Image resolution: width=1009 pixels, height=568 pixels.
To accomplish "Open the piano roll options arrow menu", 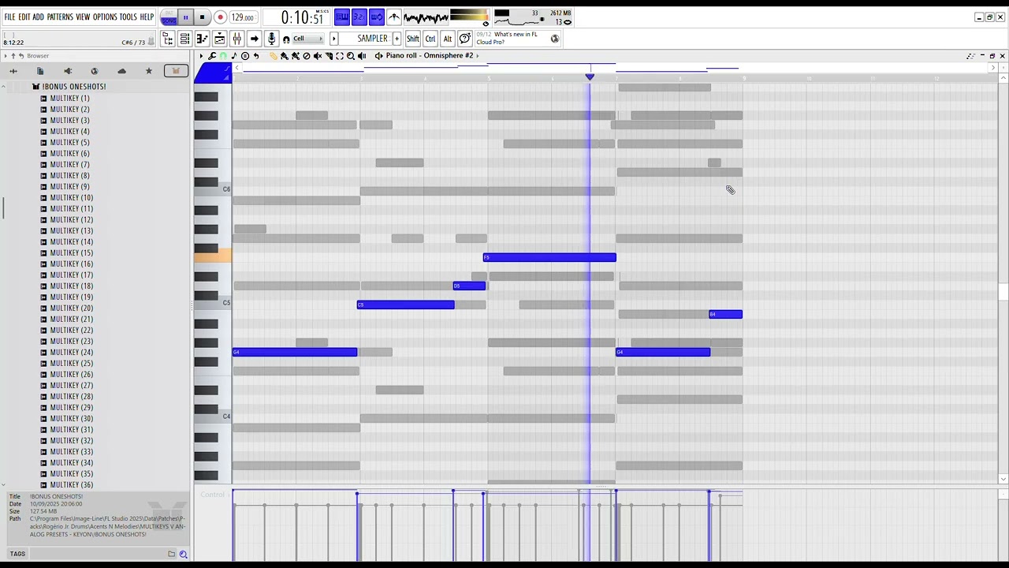I will (x=201, y=56).
